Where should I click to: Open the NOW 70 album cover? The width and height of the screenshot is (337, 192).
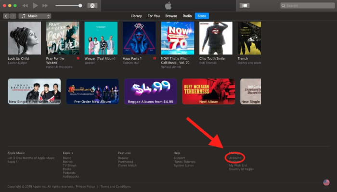pyautogui.click(x=178, y=38)
